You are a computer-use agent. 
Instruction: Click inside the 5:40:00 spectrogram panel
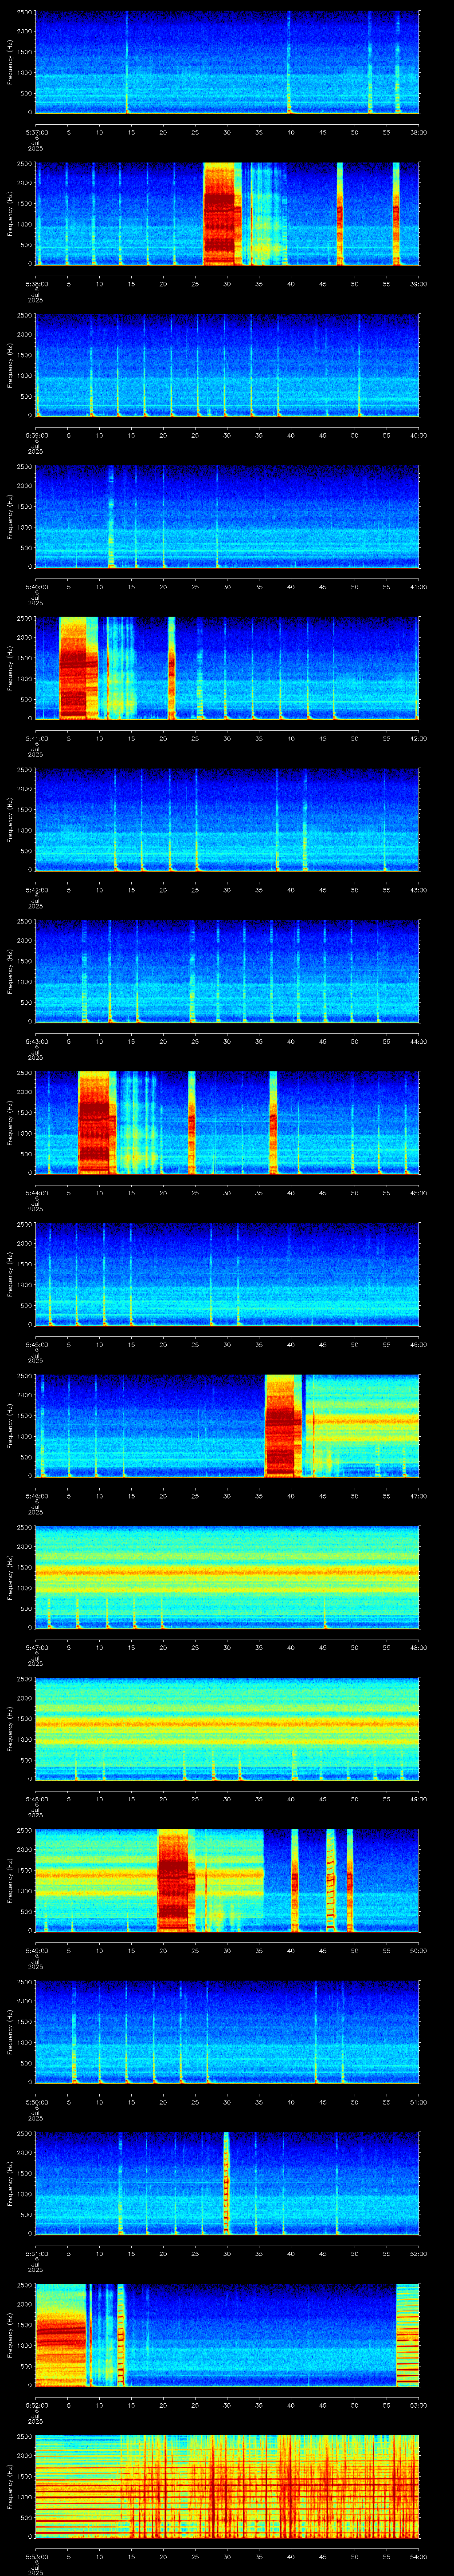click(x=227, y=517)
